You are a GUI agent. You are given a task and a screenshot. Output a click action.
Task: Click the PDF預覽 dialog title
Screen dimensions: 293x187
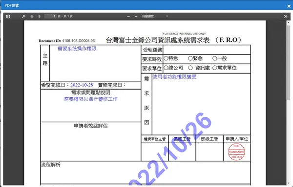pos(12,5)
